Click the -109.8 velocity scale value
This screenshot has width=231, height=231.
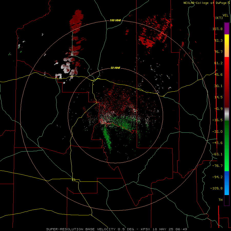[217, 188]
